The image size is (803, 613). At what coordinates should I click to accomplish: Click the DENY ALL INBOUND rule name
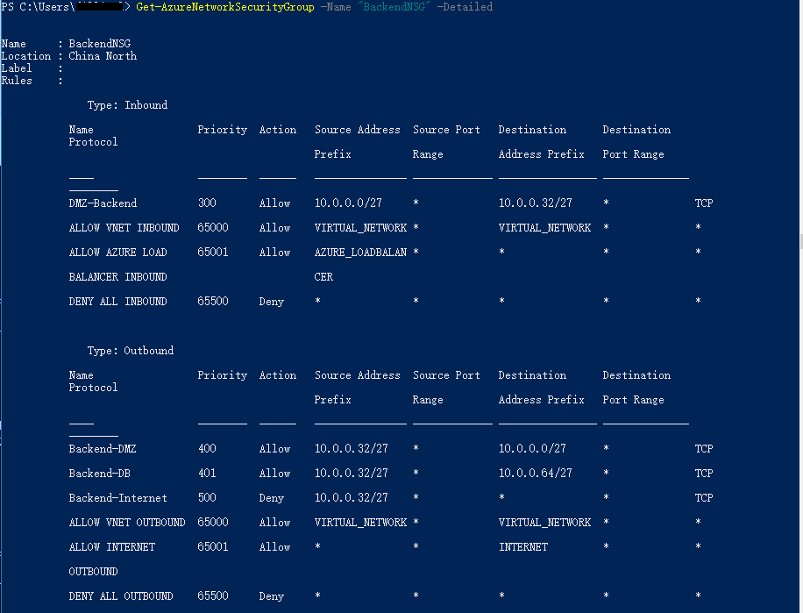(117, 302)
